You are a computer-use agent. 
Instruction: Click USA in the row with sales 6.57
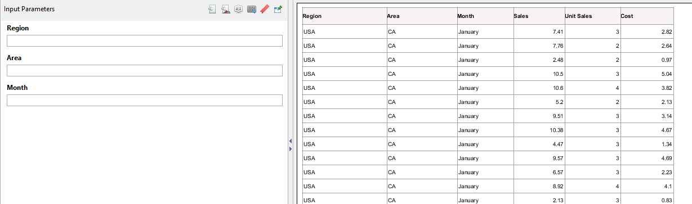coord(309,172)
